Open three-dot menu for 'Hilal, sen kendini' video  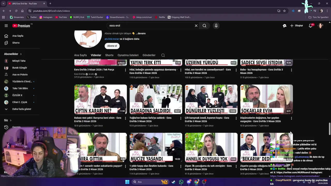click(236, 70)
